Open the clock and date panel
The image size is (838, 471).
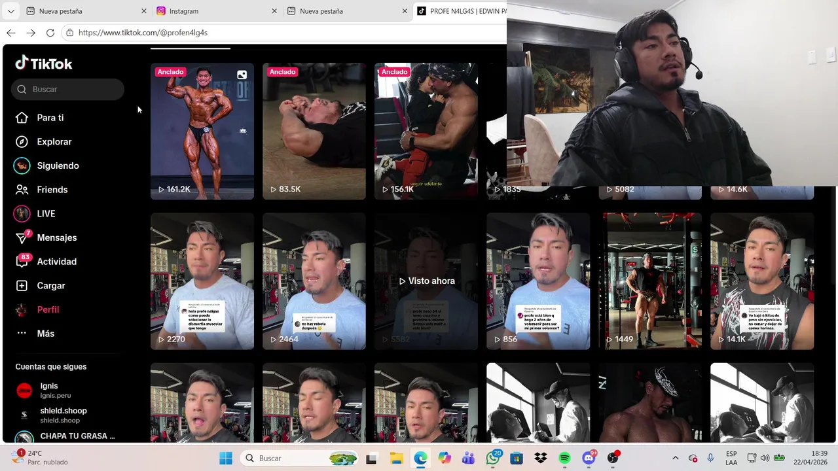[x=811, y=458]
